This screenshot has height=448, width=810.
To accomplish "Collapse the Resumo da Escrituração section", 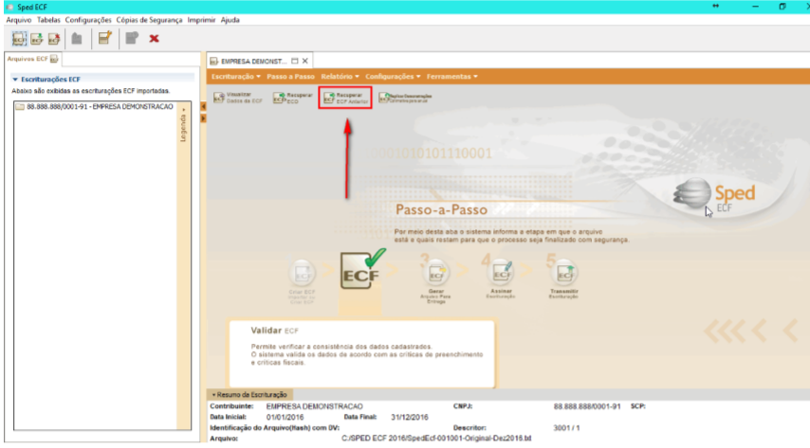I will pyautogui.click(x=213, y=395).
